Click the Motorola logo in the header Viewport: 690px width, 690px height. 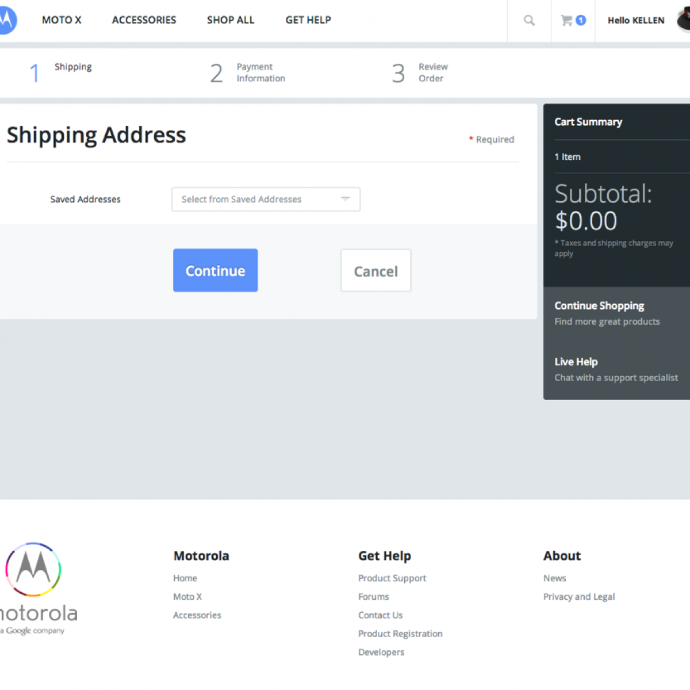coord(7,20)
